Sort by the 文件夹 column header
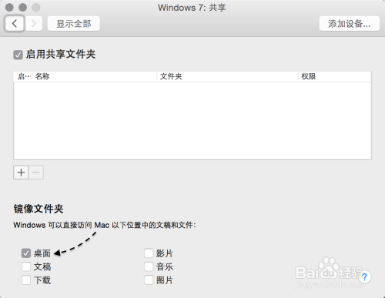Viewport: 385px width, 298px height. click(227, 76)
